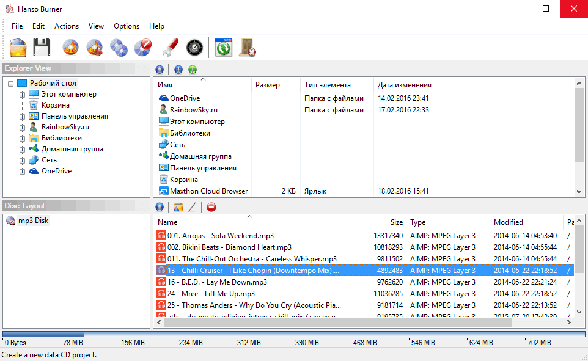The width and height of the screenshot is (588, 361).
Task: Click the blue up arrow in Explorer View toolbar
Action: click(160, 70)
